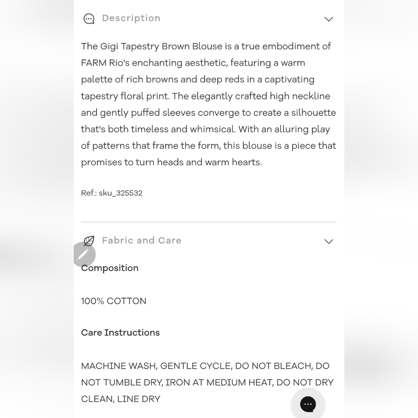Open the chat bubble widget
The image size is (418, 418).
(308, 404)
